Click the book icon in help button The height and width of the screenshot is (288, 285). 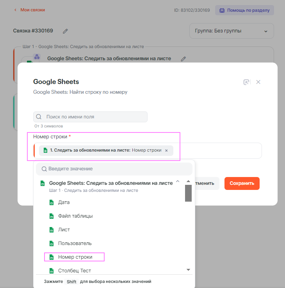(x=222, y=10)
